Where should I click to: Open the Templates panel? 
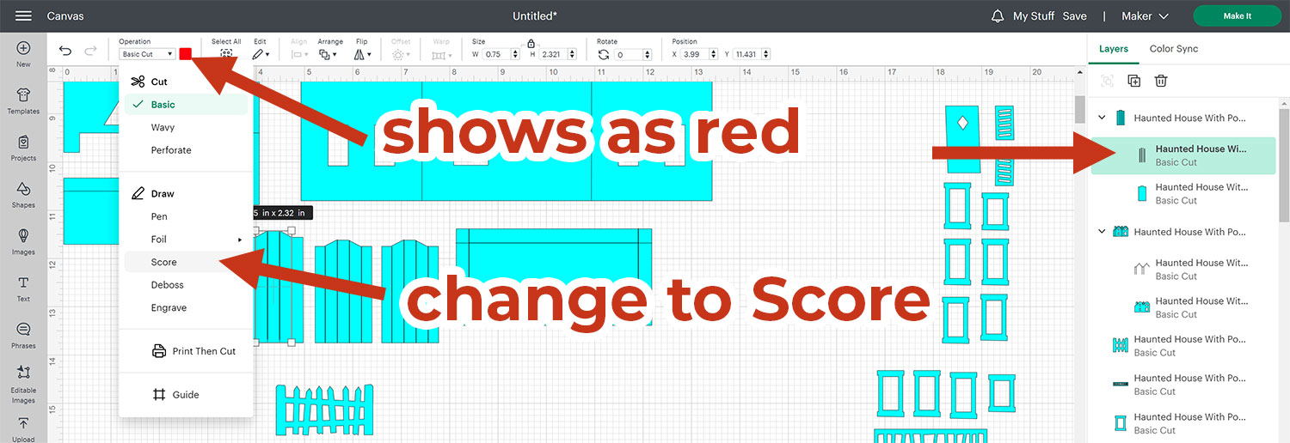[x=23, y=101]
